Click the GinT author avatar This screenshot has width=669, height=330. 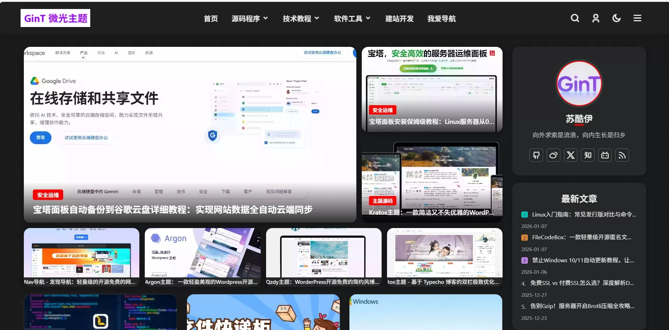point(579,84)
